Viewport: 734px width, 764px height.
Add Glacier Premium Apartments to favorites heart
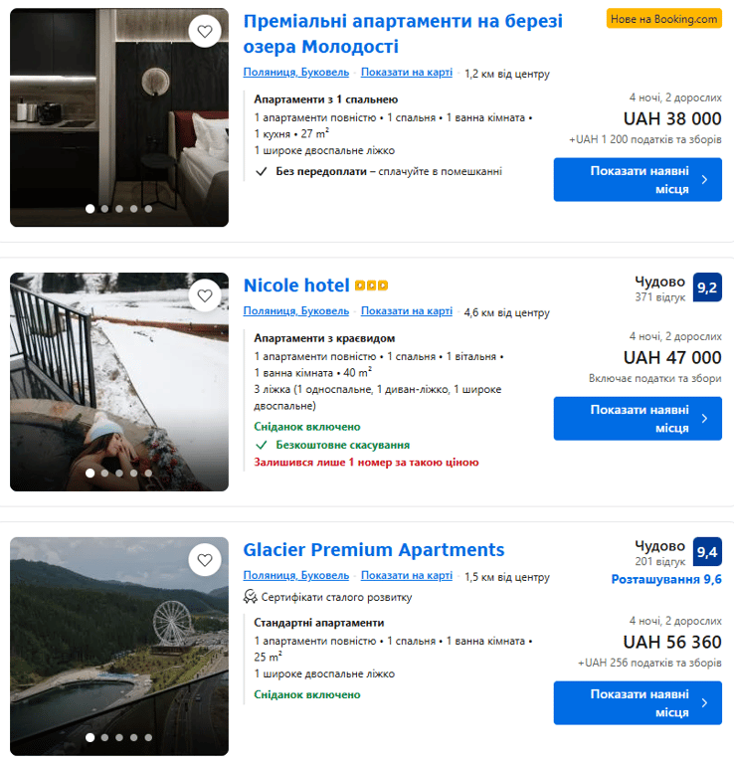205,560
